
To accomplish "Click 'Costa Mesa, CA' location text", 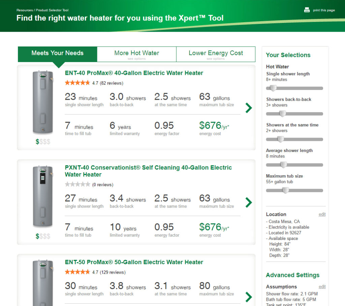I will (284, 221).
